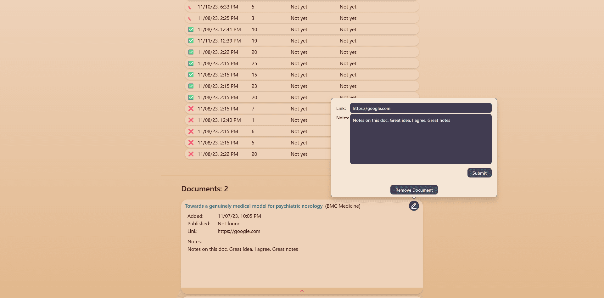Click the document card notes text 'Notes on this doc...'
The width and height of the screenshot is (604, 298).
[243, 249]
